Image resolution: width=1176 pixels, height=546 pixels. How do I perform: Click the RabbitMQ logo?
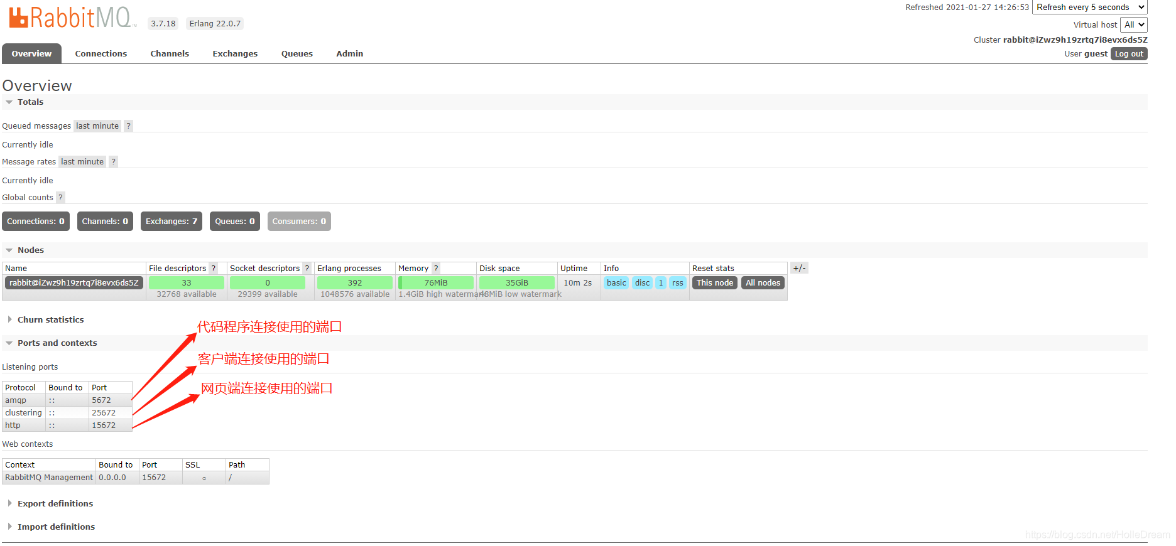[73, 18]
